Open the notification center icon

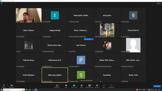(159, 90)
